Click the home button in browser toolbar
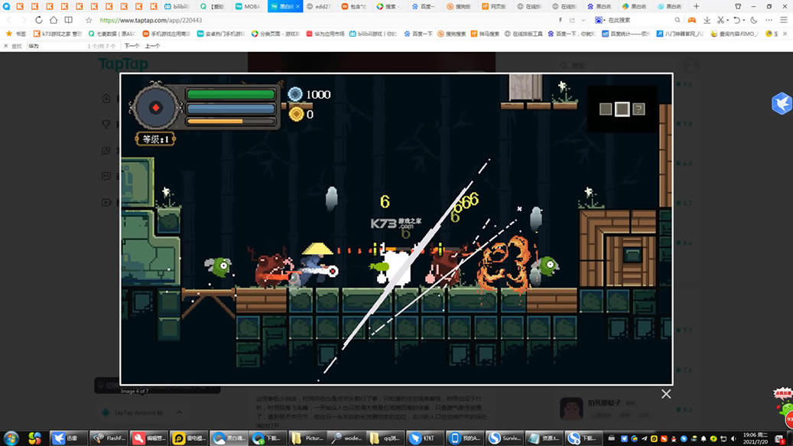This screenshot has width=793, height=446. [x=54, y=20]
